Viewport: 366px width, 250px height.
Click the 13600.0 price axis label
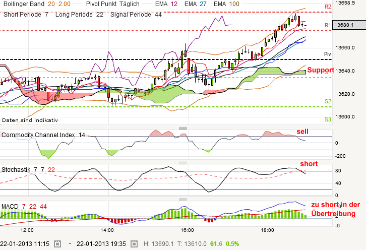(345, 117)
